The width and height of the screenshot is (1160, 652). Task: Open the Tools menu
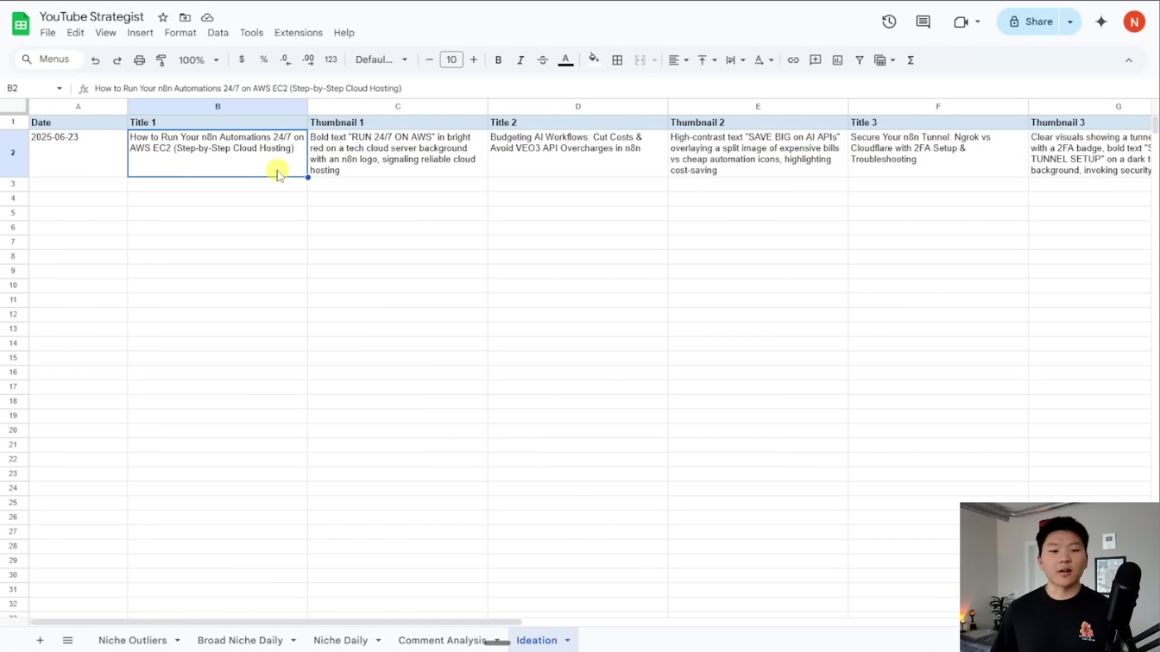pos(251,33)
